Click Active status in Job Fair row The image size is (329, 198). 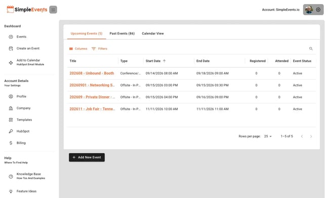[x=298, y=109]
